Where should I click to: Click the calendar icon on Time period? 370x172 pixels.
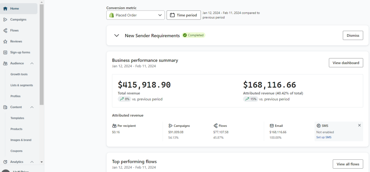pos(172,15)
